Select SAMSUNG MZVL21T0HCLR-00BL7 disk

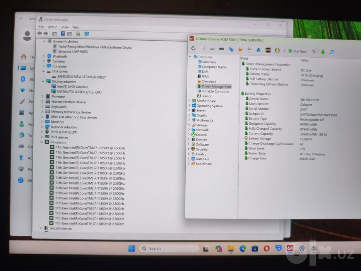(x=82, y=77)
